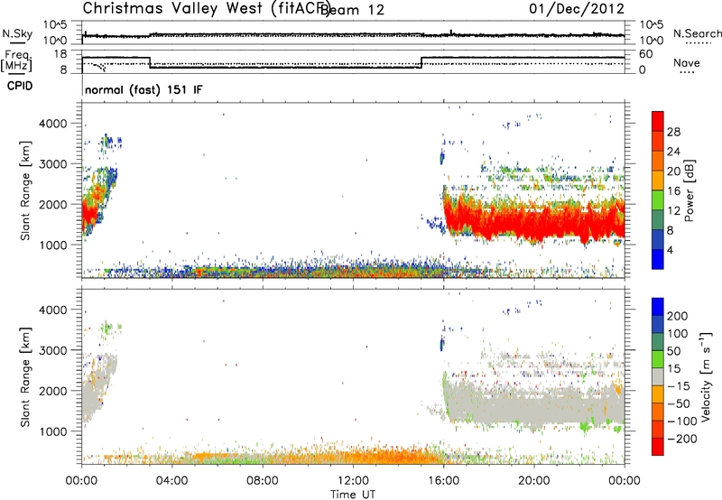Click the '08:00' time tick label
The image size is (722, 500).
263,481
